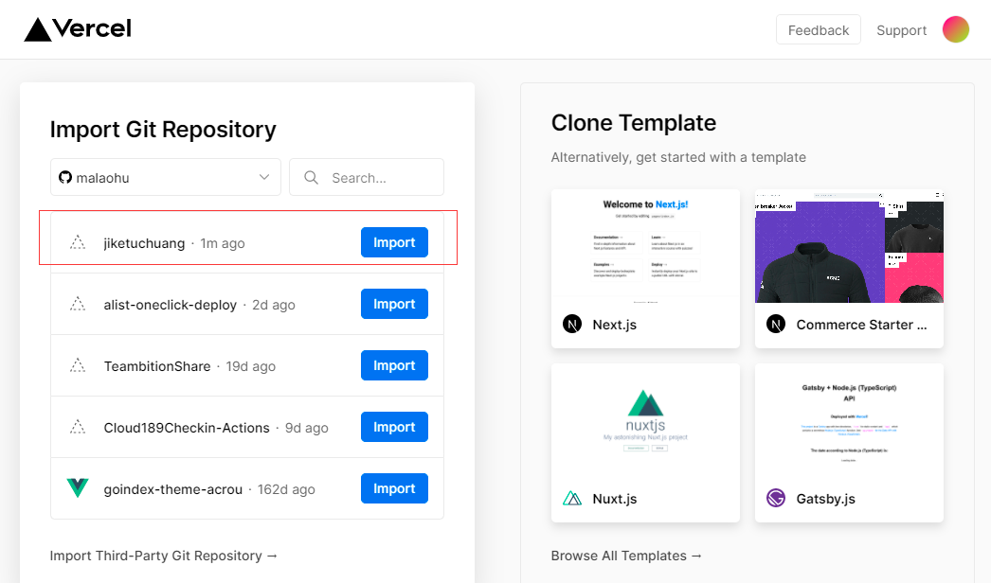
Task: Click the Clone Template heading
Action: 633,122
